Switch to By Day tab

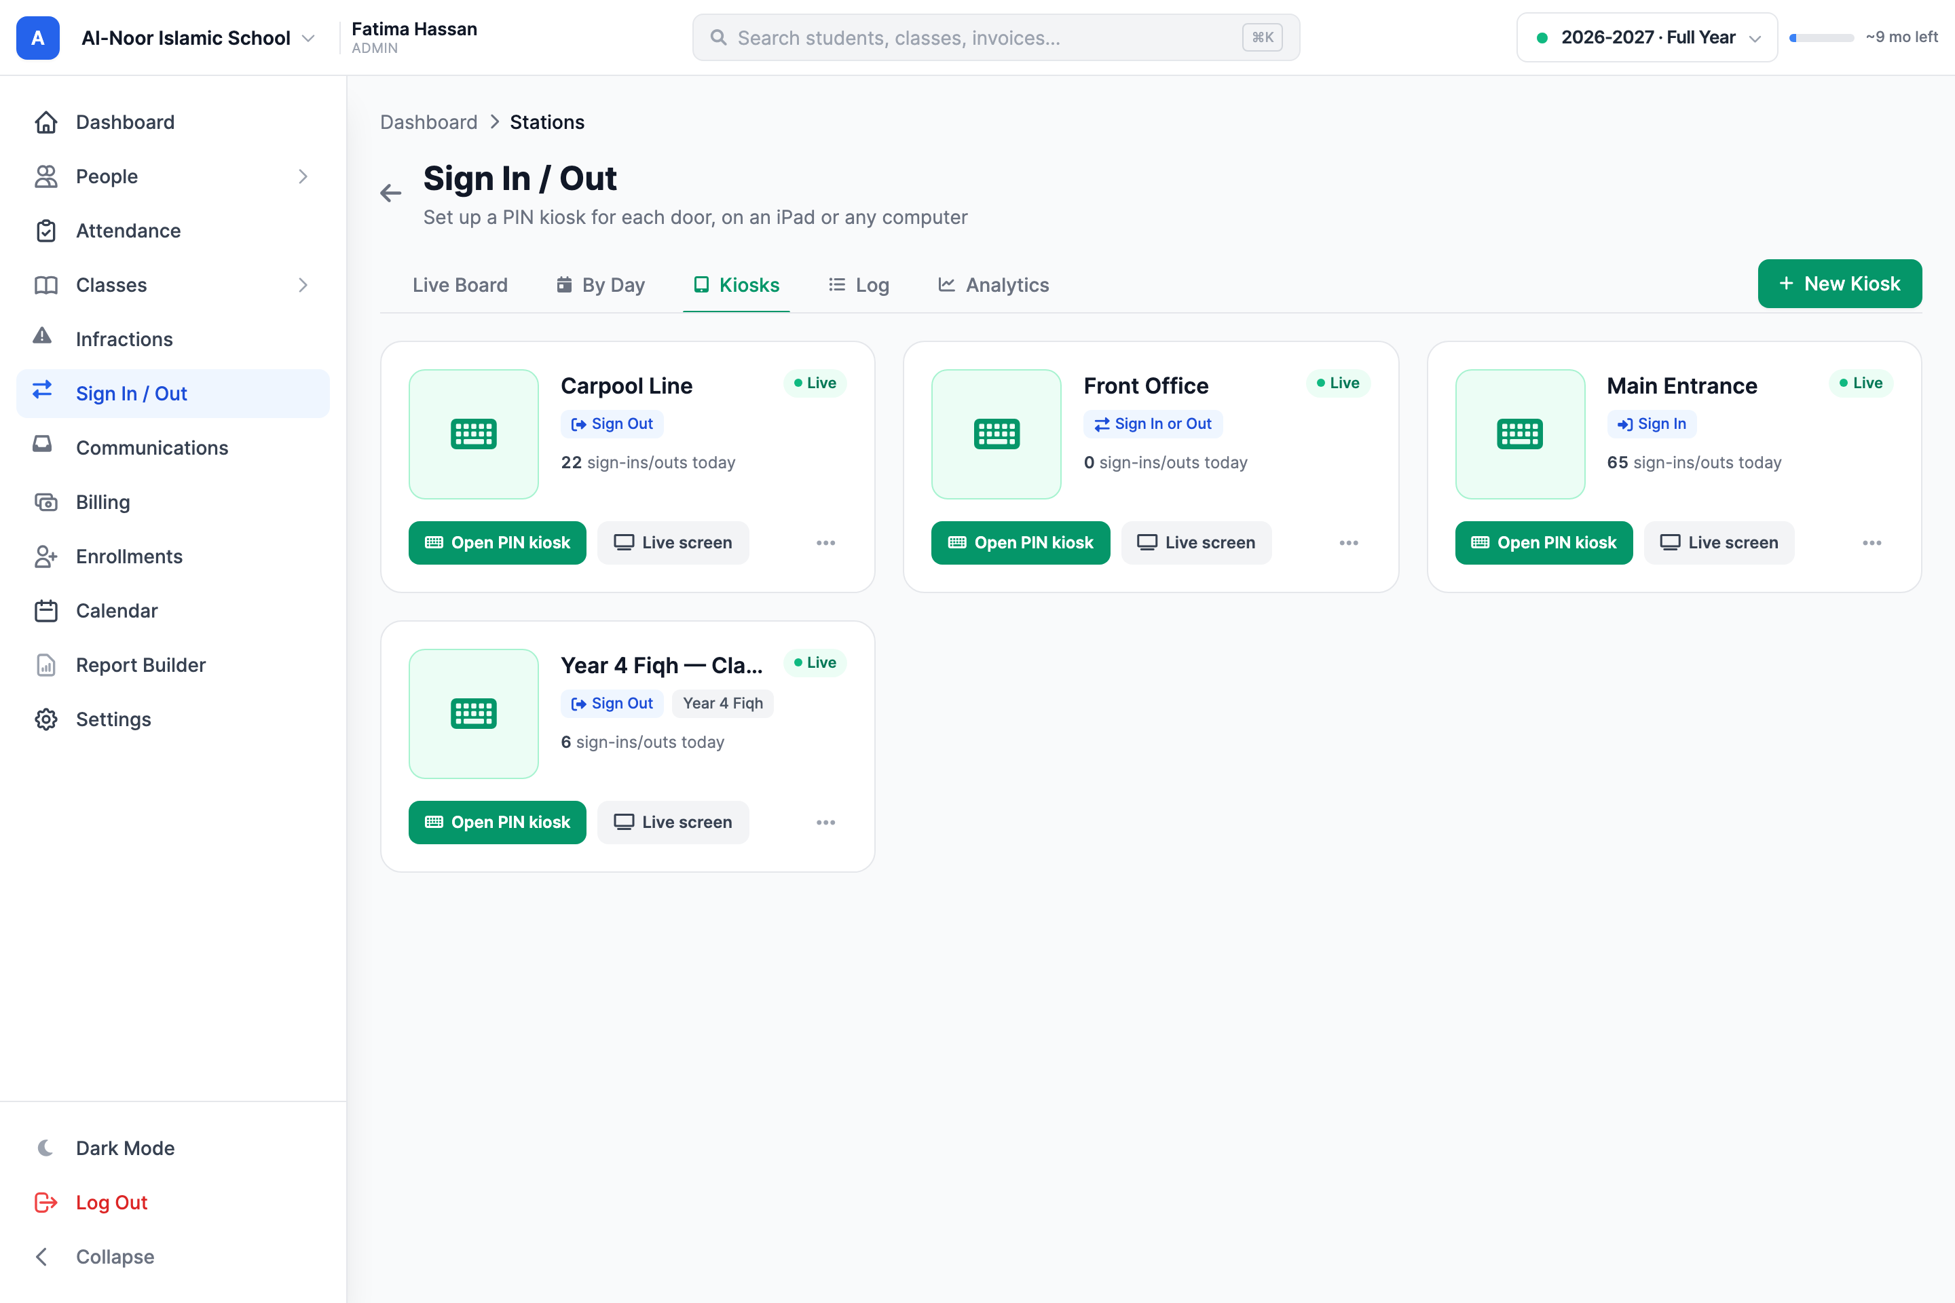[x=600, y=285]
